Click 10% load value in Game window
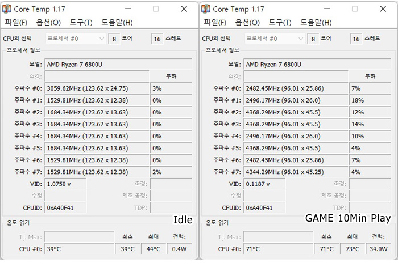The height and width of the screenshot is (263, 398). click(370, 136)
